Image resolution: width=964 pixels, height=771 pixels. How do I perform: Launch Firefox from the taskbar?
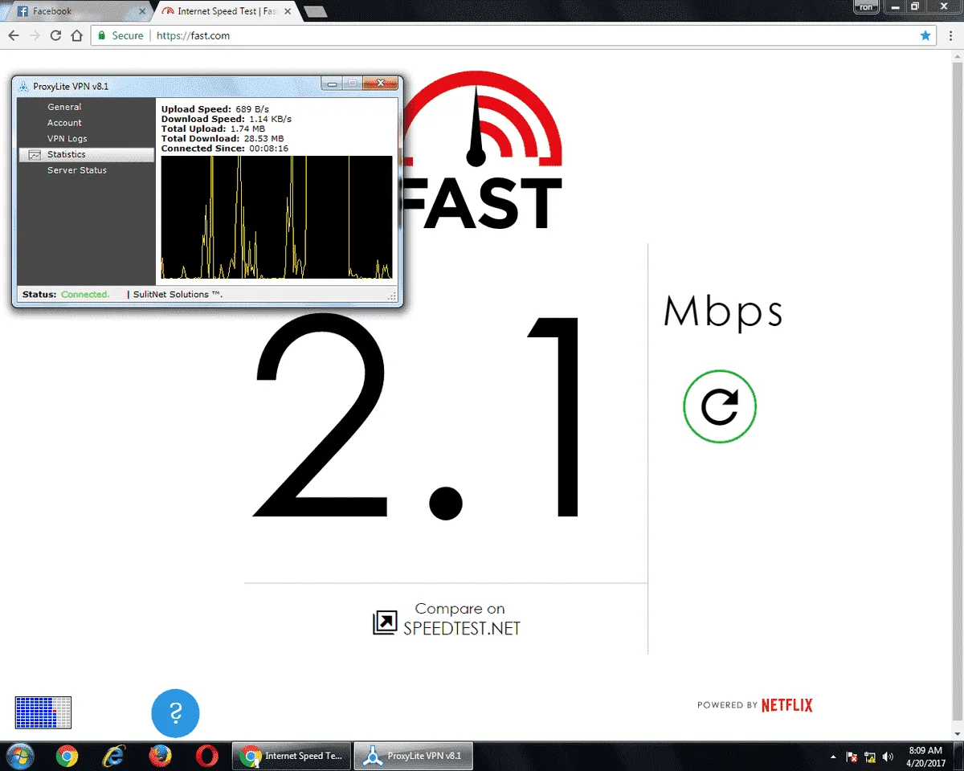pos(161,756)
